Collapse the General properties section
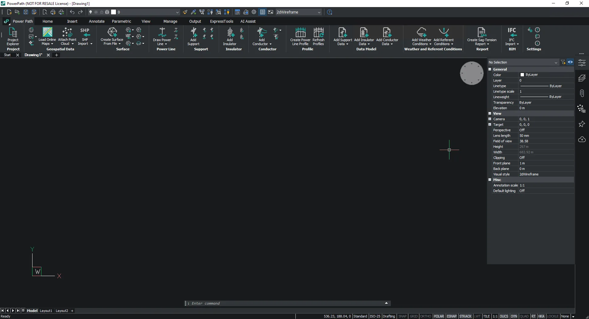The image size is (589, 319). tap(490, 69)
